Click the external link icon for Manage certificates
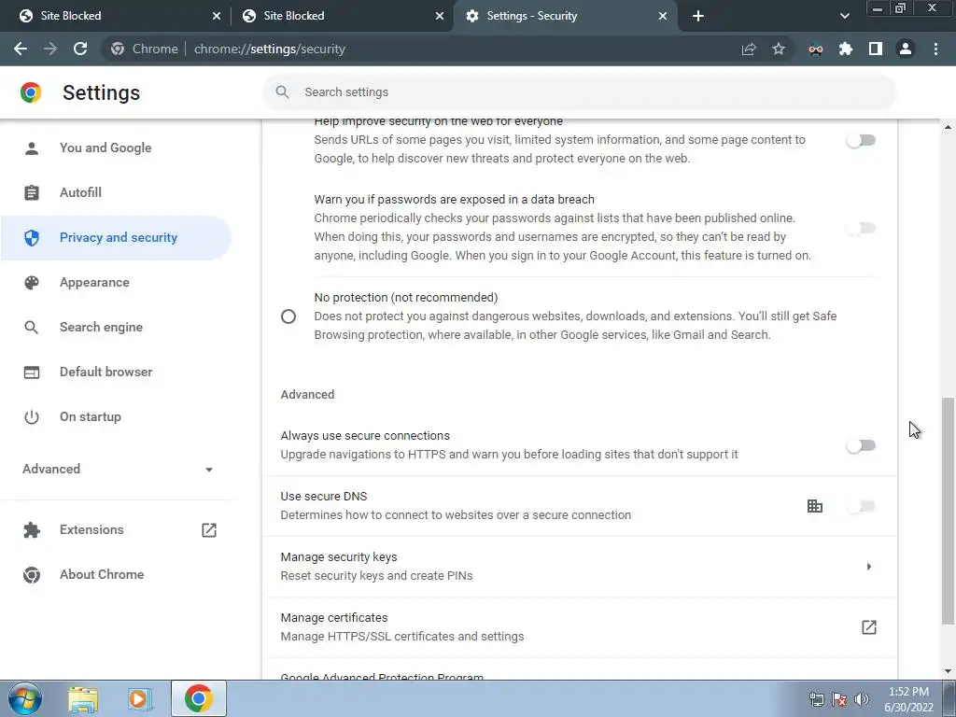The height and width of the screenshot is (717, 956). (x=869, y=627)
